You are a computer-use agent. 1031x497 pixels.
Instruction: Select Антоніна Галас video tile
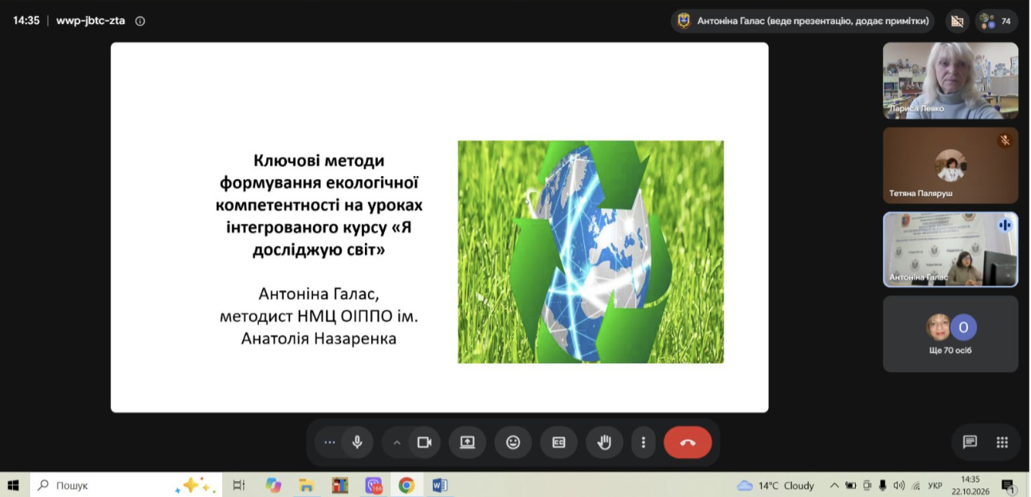click(x=951, y=249)
